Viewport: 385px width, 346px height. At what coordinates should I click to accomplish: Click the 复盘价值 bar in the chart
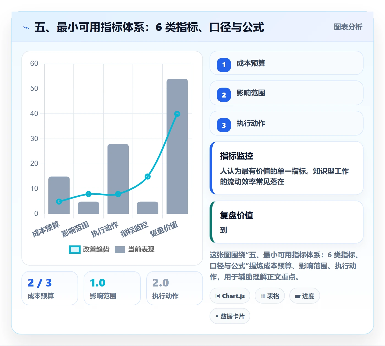point(177,146)
